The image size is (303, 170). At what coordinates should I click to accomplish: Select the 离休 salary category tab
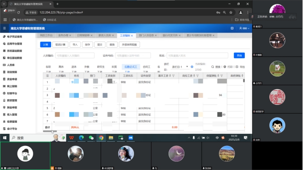61,67
